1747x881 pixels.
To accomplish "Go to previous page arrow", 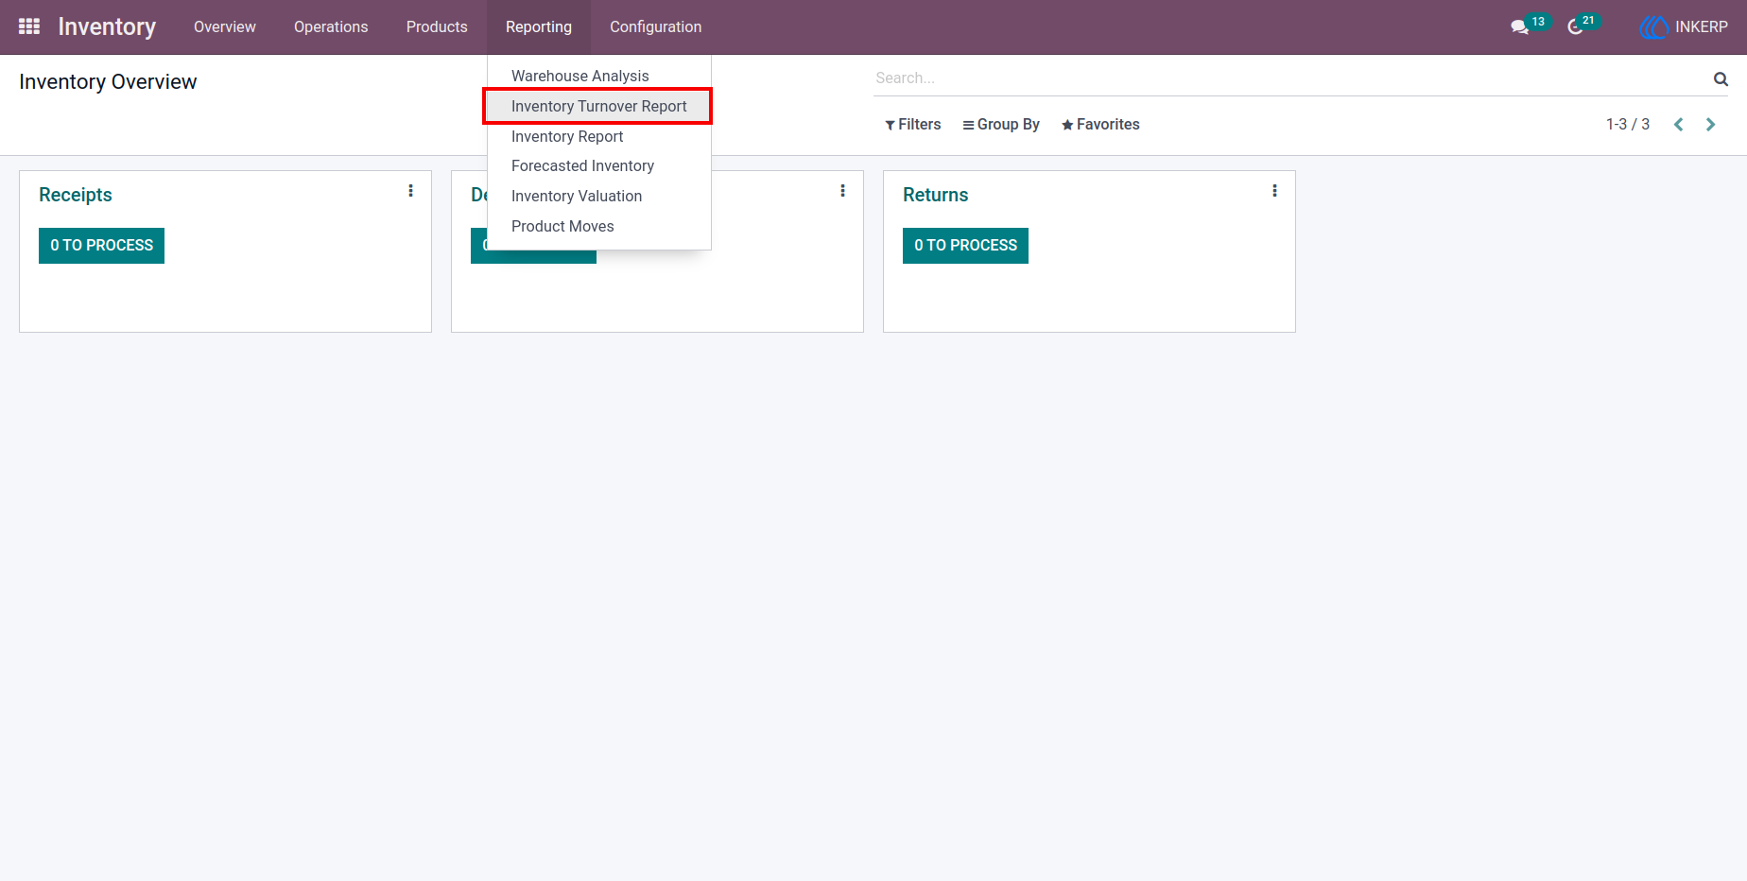I will pyautogui.click(x=1679, y=125).
